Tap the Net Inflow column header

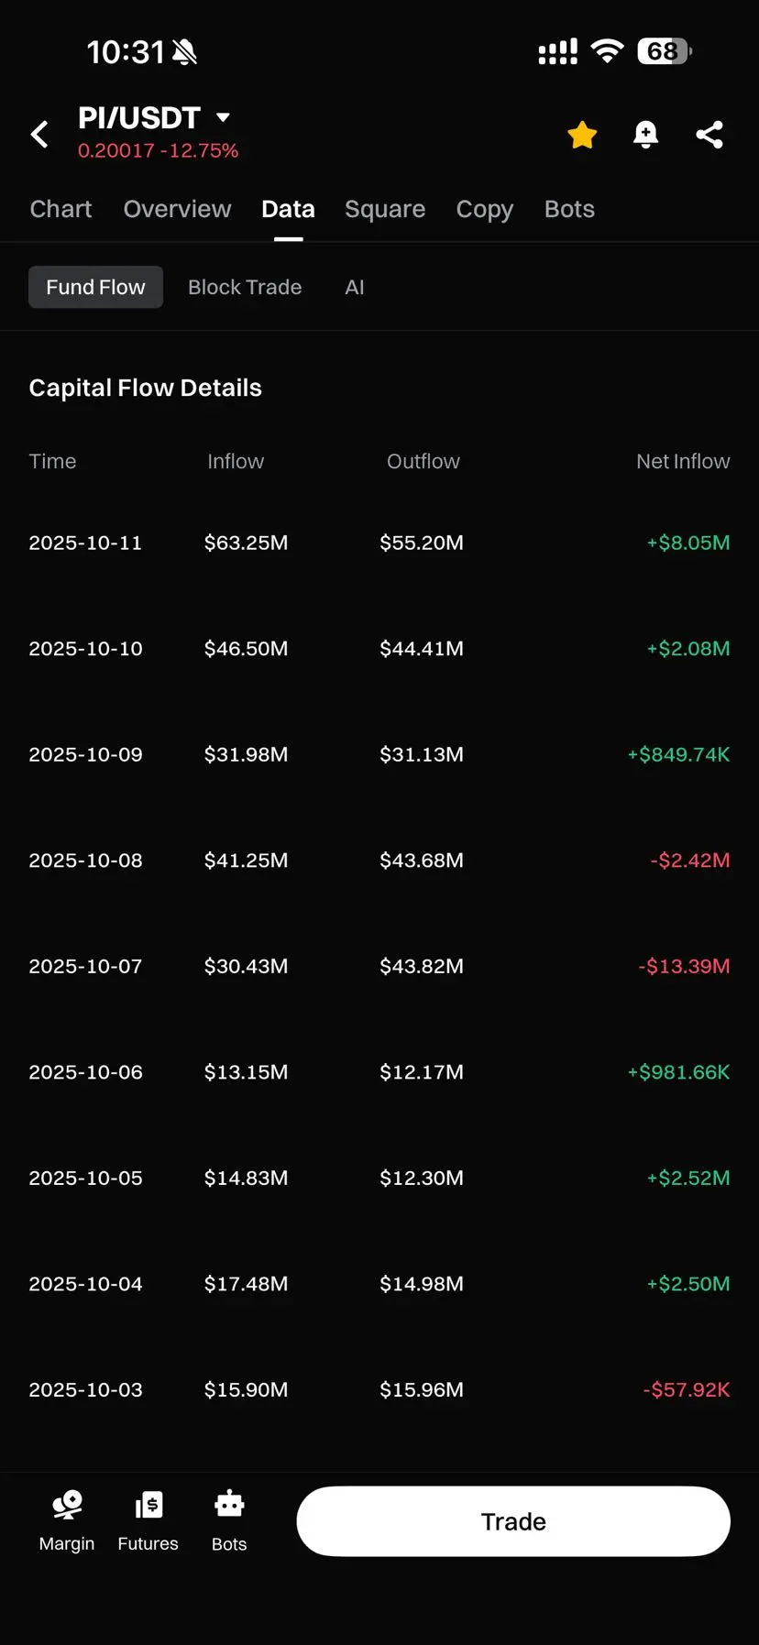click(x=683, y=461)
